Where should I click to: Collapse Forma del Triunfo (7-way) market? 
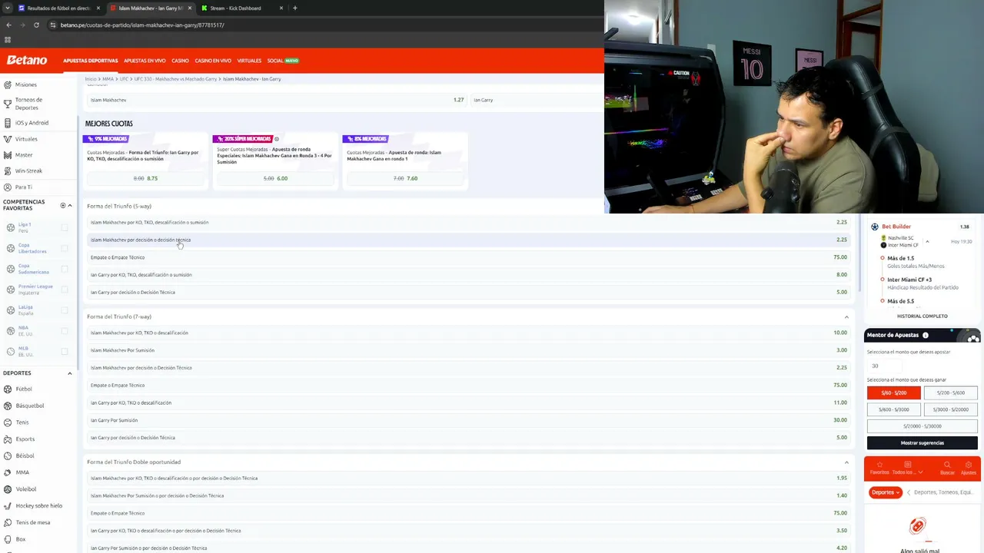[846, 316]
